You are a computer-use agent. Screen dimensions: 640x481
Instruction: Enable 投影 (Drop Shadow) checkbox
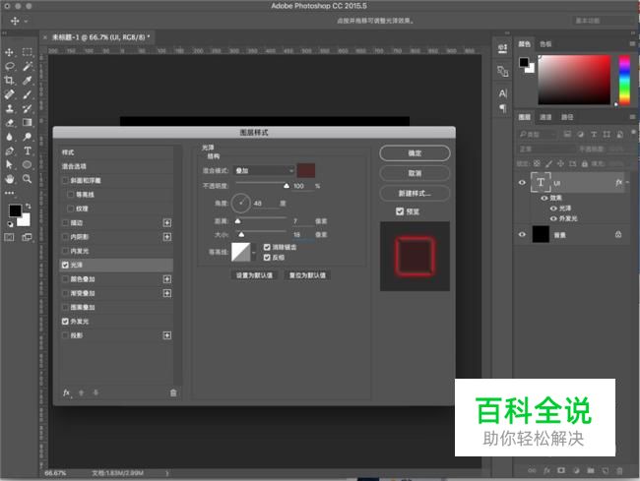[65, 335]
